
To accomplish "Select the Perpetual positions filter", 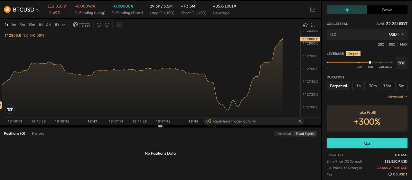I will pyautogui.click(x=284, y=134).
